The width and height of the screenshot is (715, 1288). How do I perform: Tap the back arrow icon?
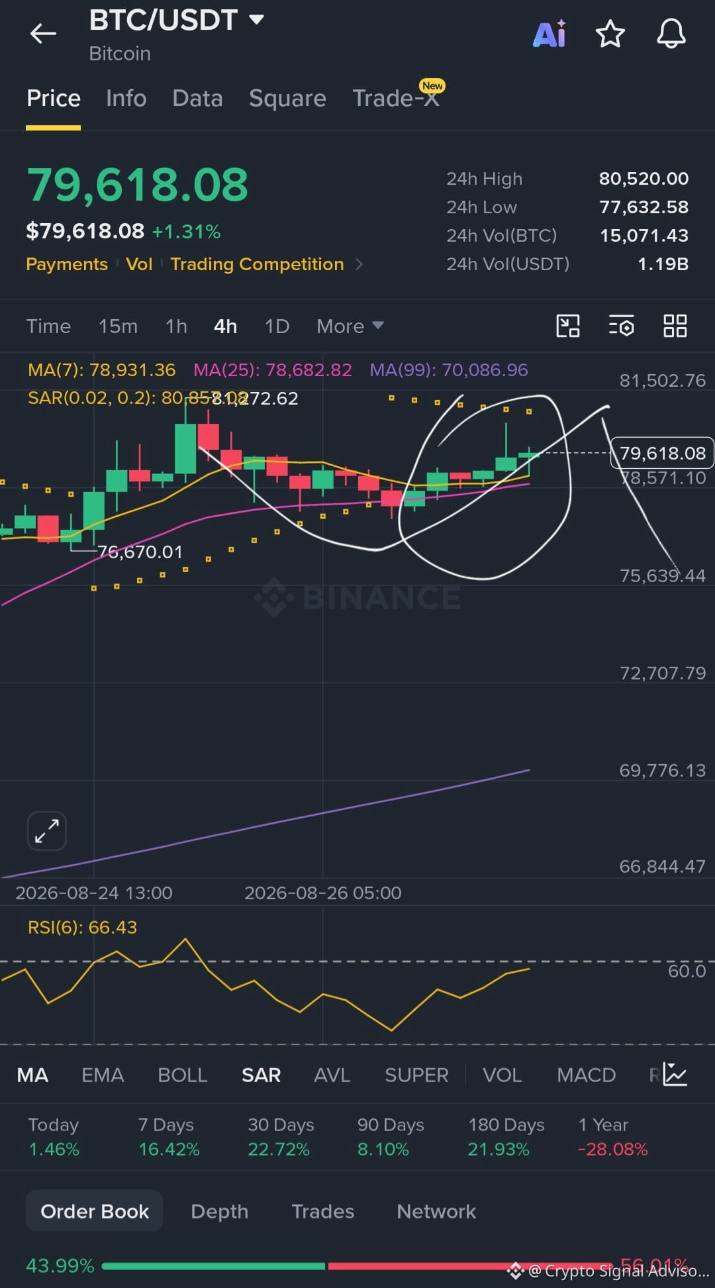pyautogui.click(x=43, y=34)
